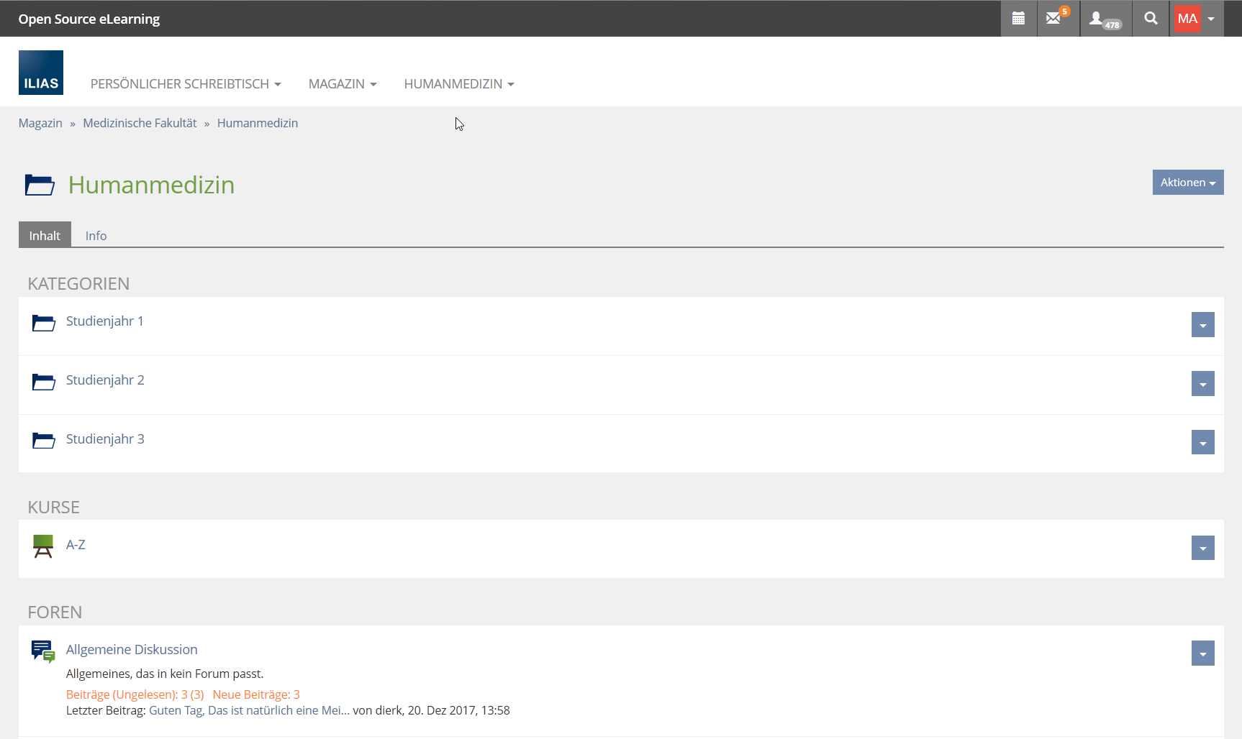
Task: Open the Magazin menu
Action: click(x=342, y=84)
